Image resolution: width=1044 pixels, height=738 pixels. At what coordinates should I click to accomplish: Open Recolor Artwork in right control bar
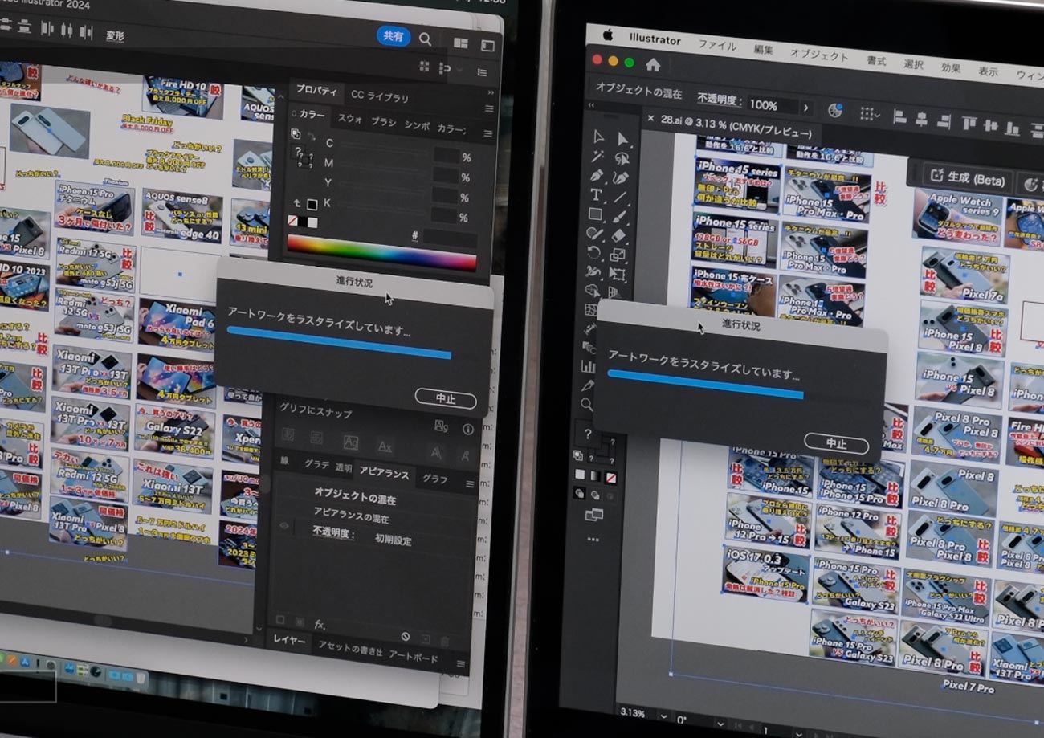click(835, 109)
